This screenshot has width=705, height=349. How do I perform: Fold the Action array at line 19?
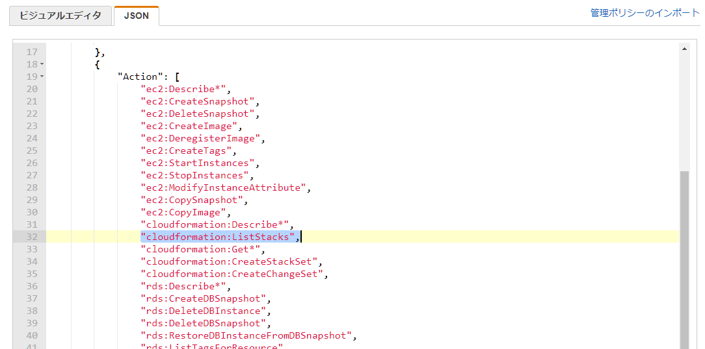(x=42, y=77)
